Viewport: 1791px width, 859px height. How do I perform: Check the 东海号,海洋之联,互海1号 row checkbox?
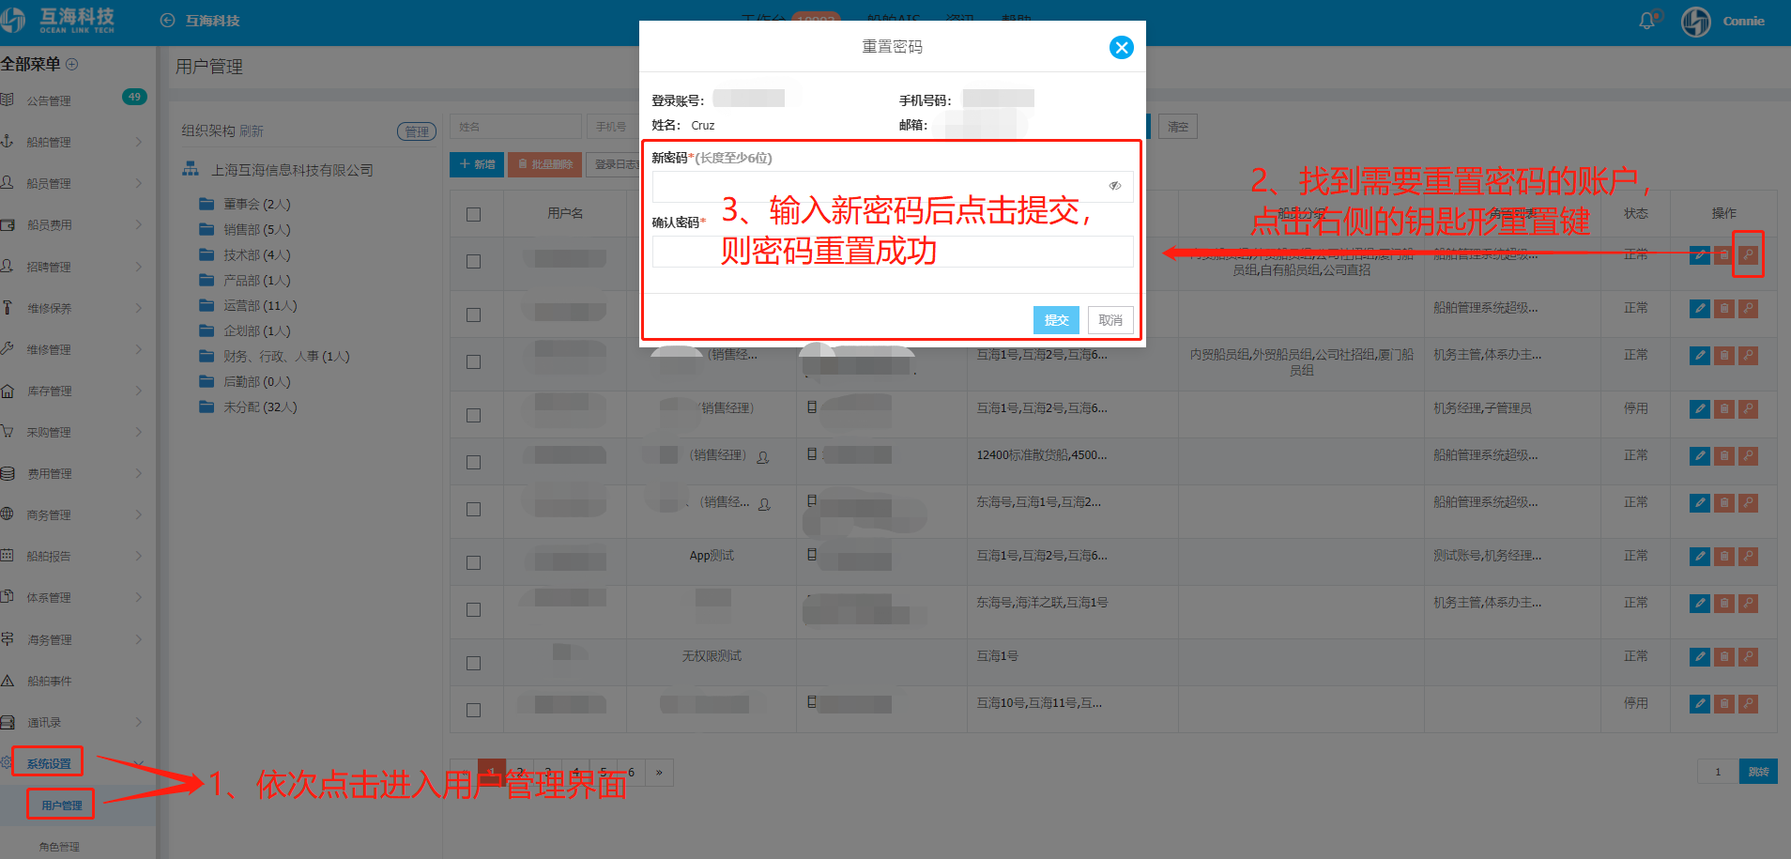pos(474,609)
